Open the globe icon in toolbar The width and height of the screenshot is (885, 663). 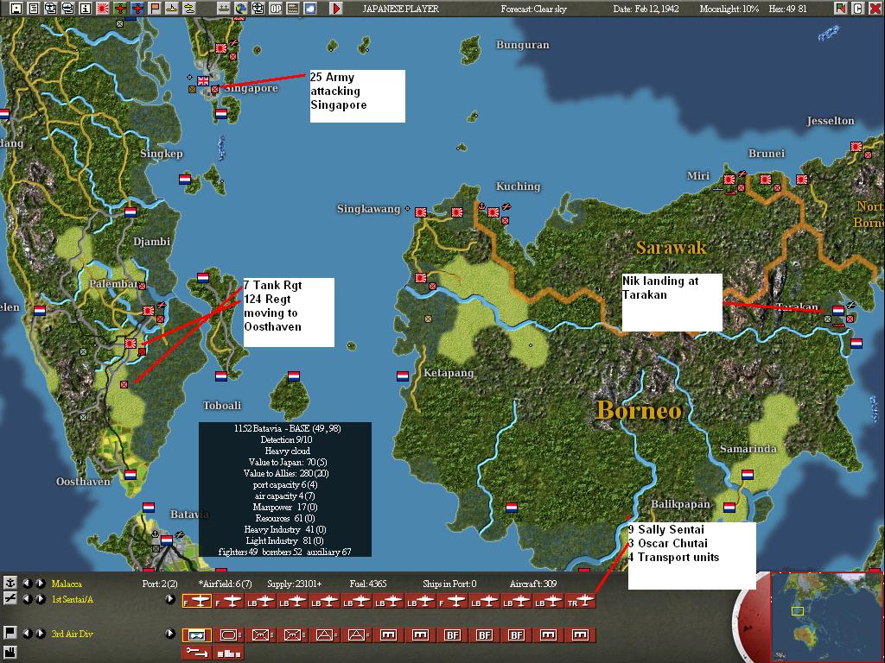tap(241, 8)
